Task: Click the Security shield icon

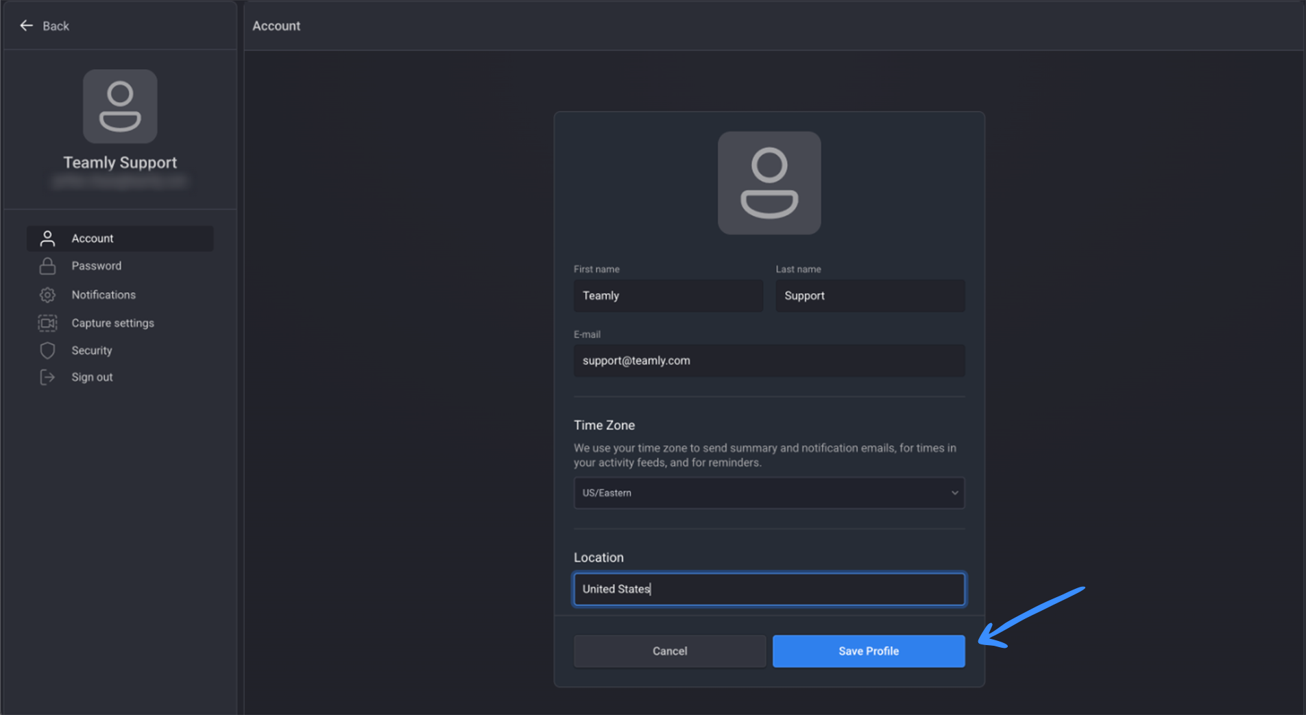Action: tap(47, 350)
